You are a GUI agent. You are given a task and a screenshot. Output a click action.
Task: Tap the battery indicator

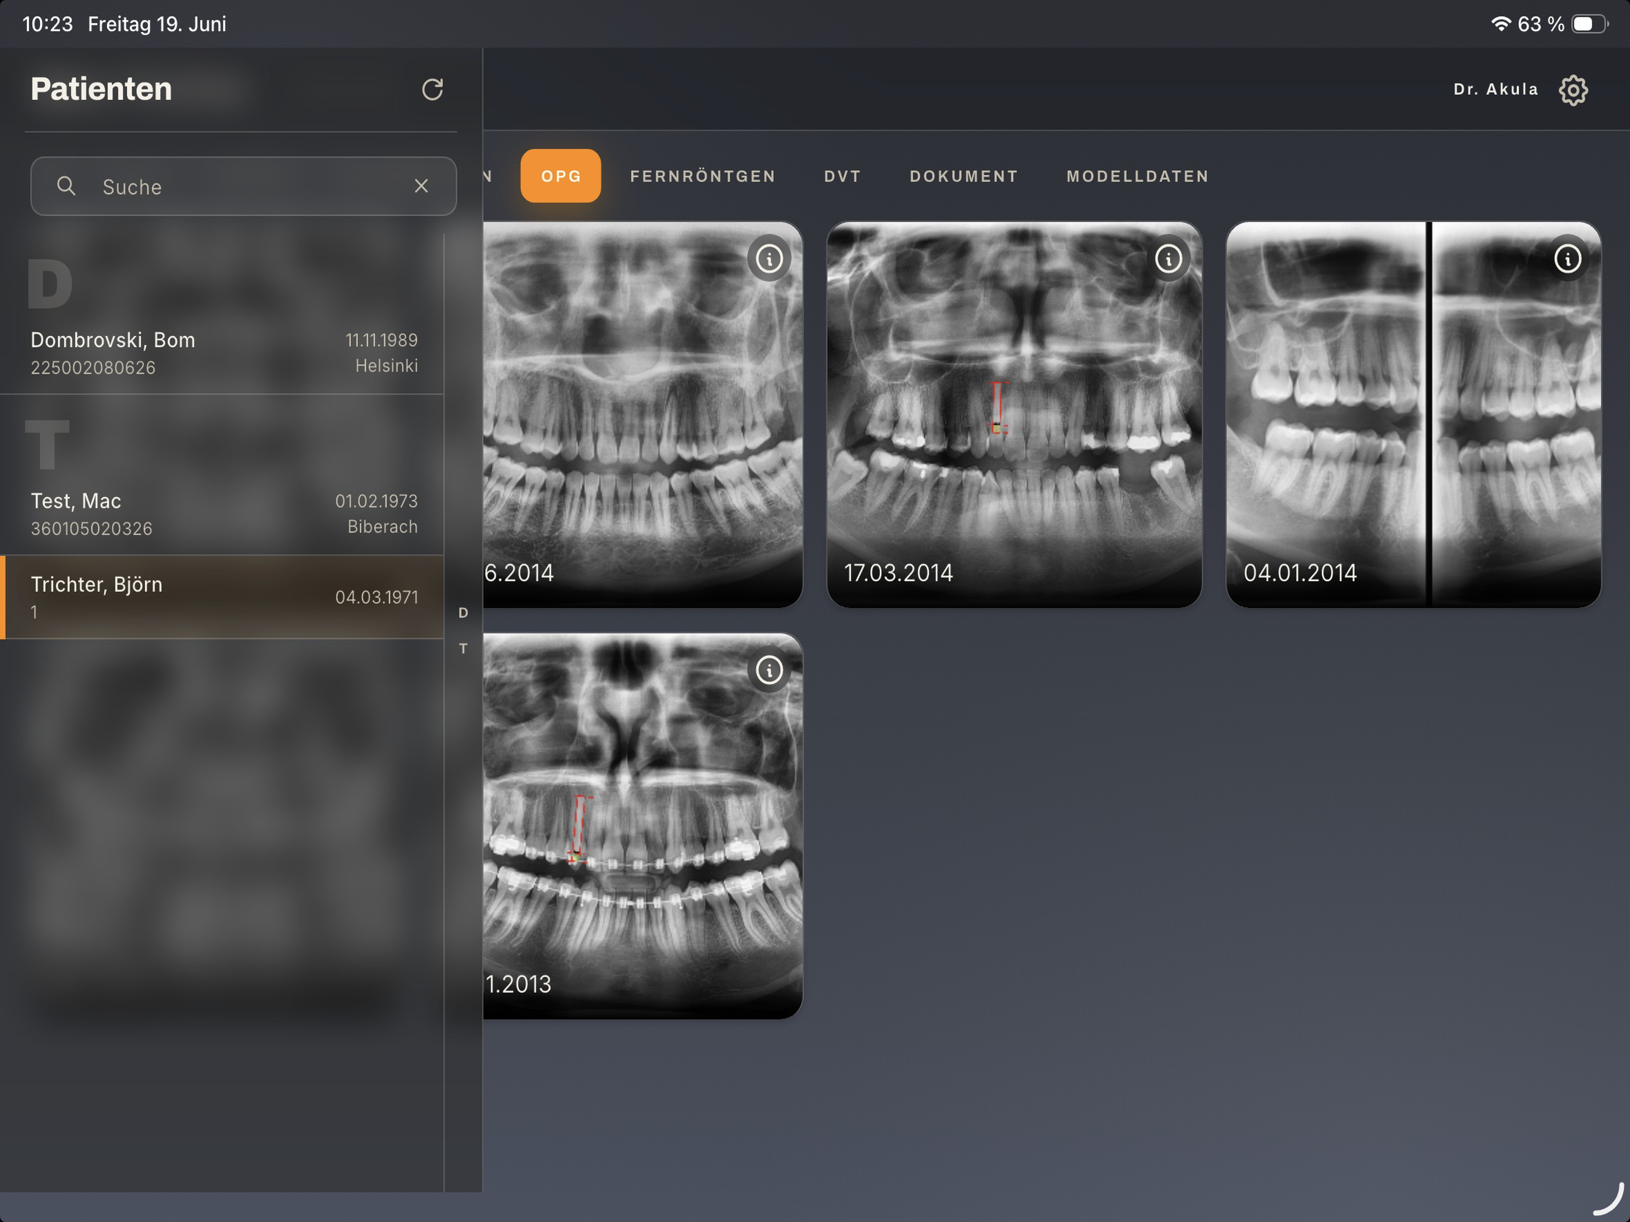[1589, 24]
